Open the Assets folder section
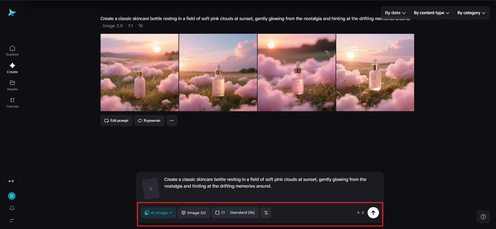 click(x=12, y=85)
